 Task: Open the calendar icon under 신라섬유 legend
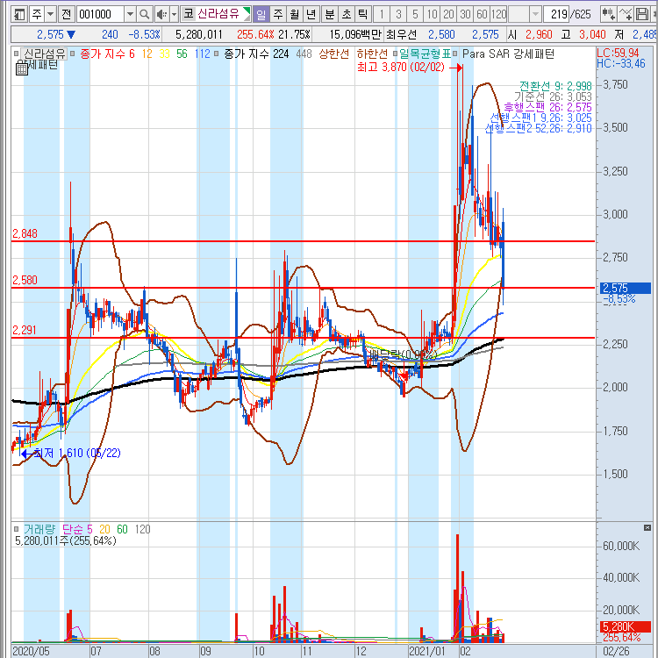(22, 68)
